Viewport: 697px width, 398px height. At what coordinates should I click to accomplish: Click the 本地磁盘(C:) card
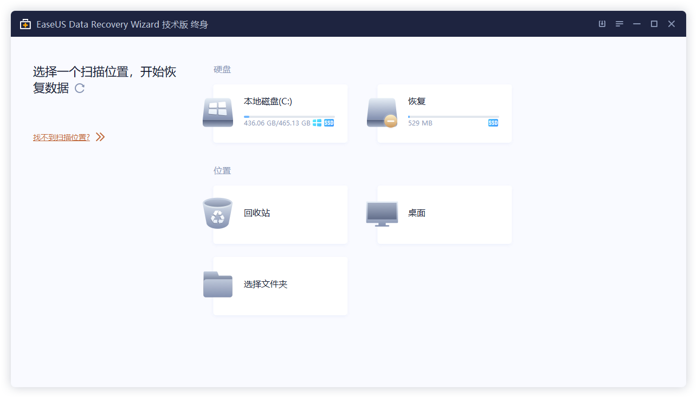tap(280, 114)
